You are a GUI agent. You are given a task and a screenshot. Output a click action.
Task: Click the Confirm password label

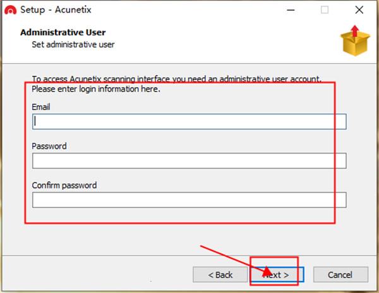(x=64, y=186)
